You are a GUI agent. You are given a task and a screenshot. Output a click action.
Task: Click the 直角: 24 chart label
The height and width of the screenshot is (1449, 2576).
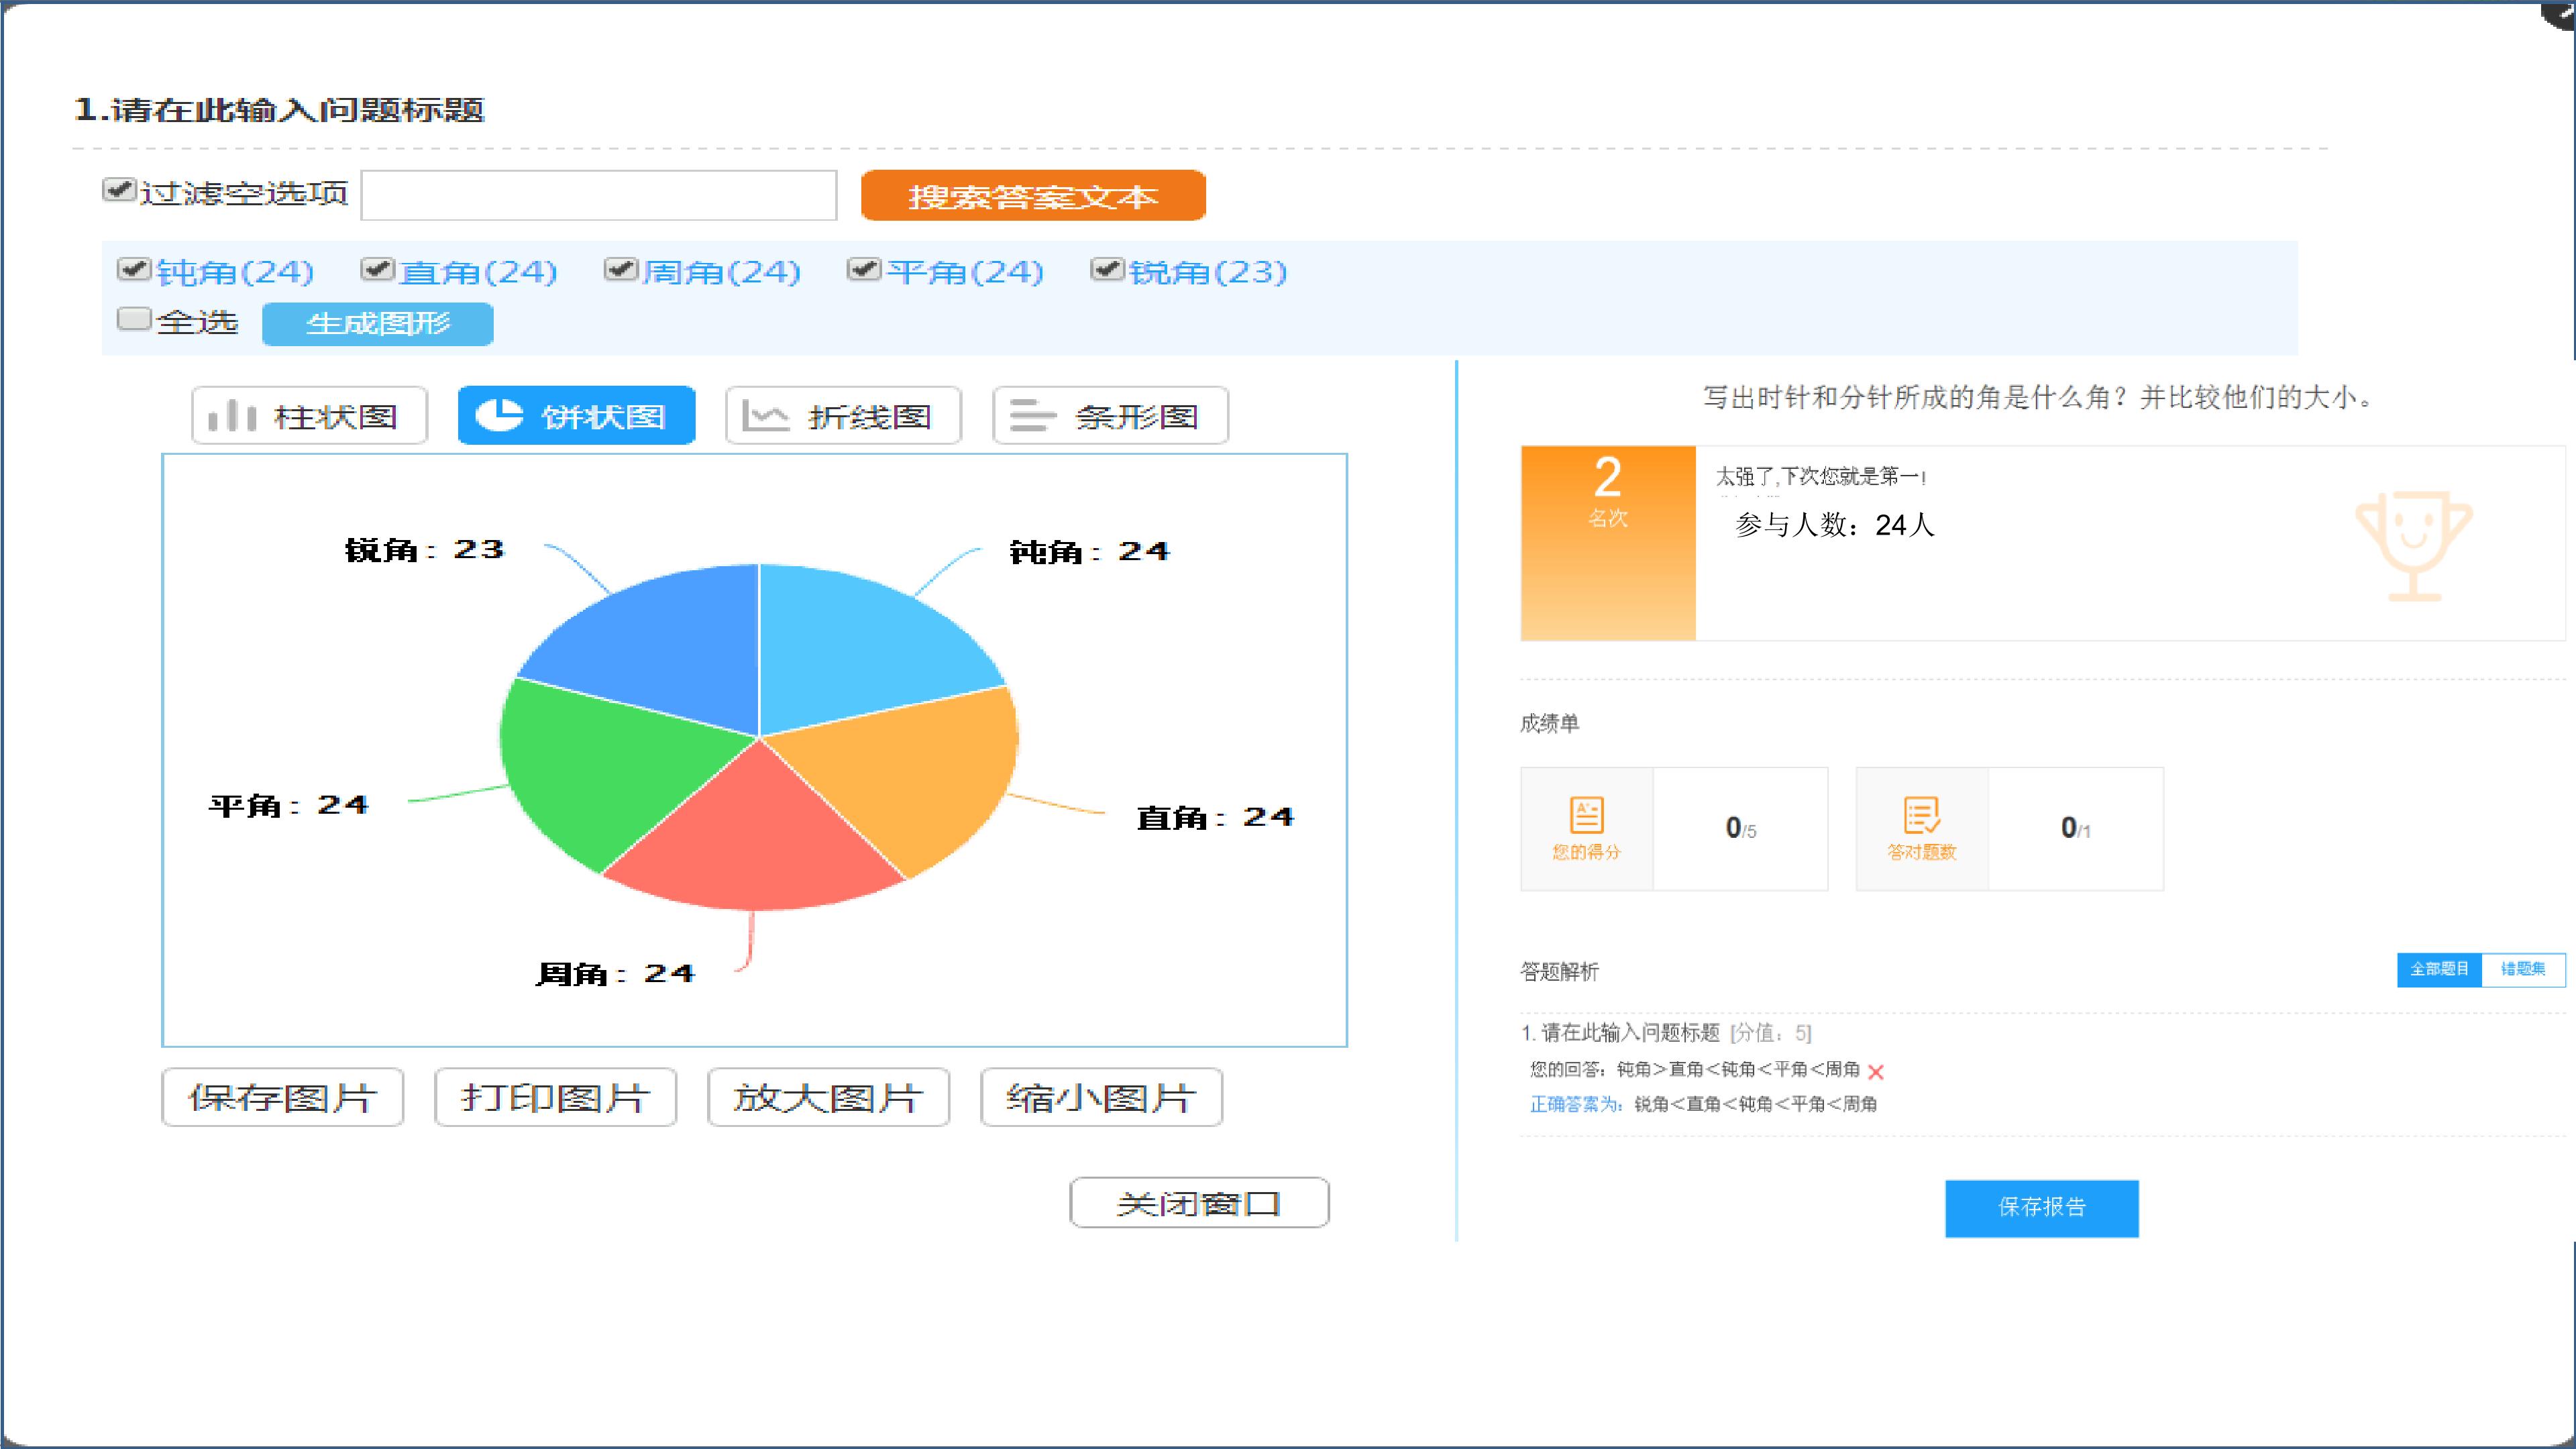tap(1215, 817)
